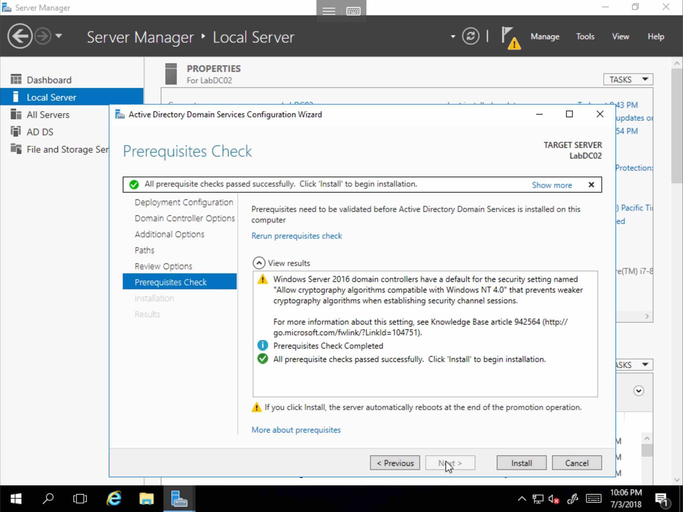Click the Previous button
The height and width of the screenshot is (512, 683).
pyautogui.click(x=395, y=463)
